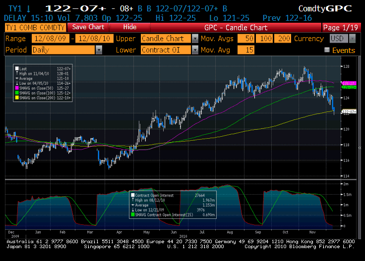This screenshot has height=261, width=365.
Task: Click the Contract Open Interest legend marker
Action: pyautogui.click(x=132, y=195)
